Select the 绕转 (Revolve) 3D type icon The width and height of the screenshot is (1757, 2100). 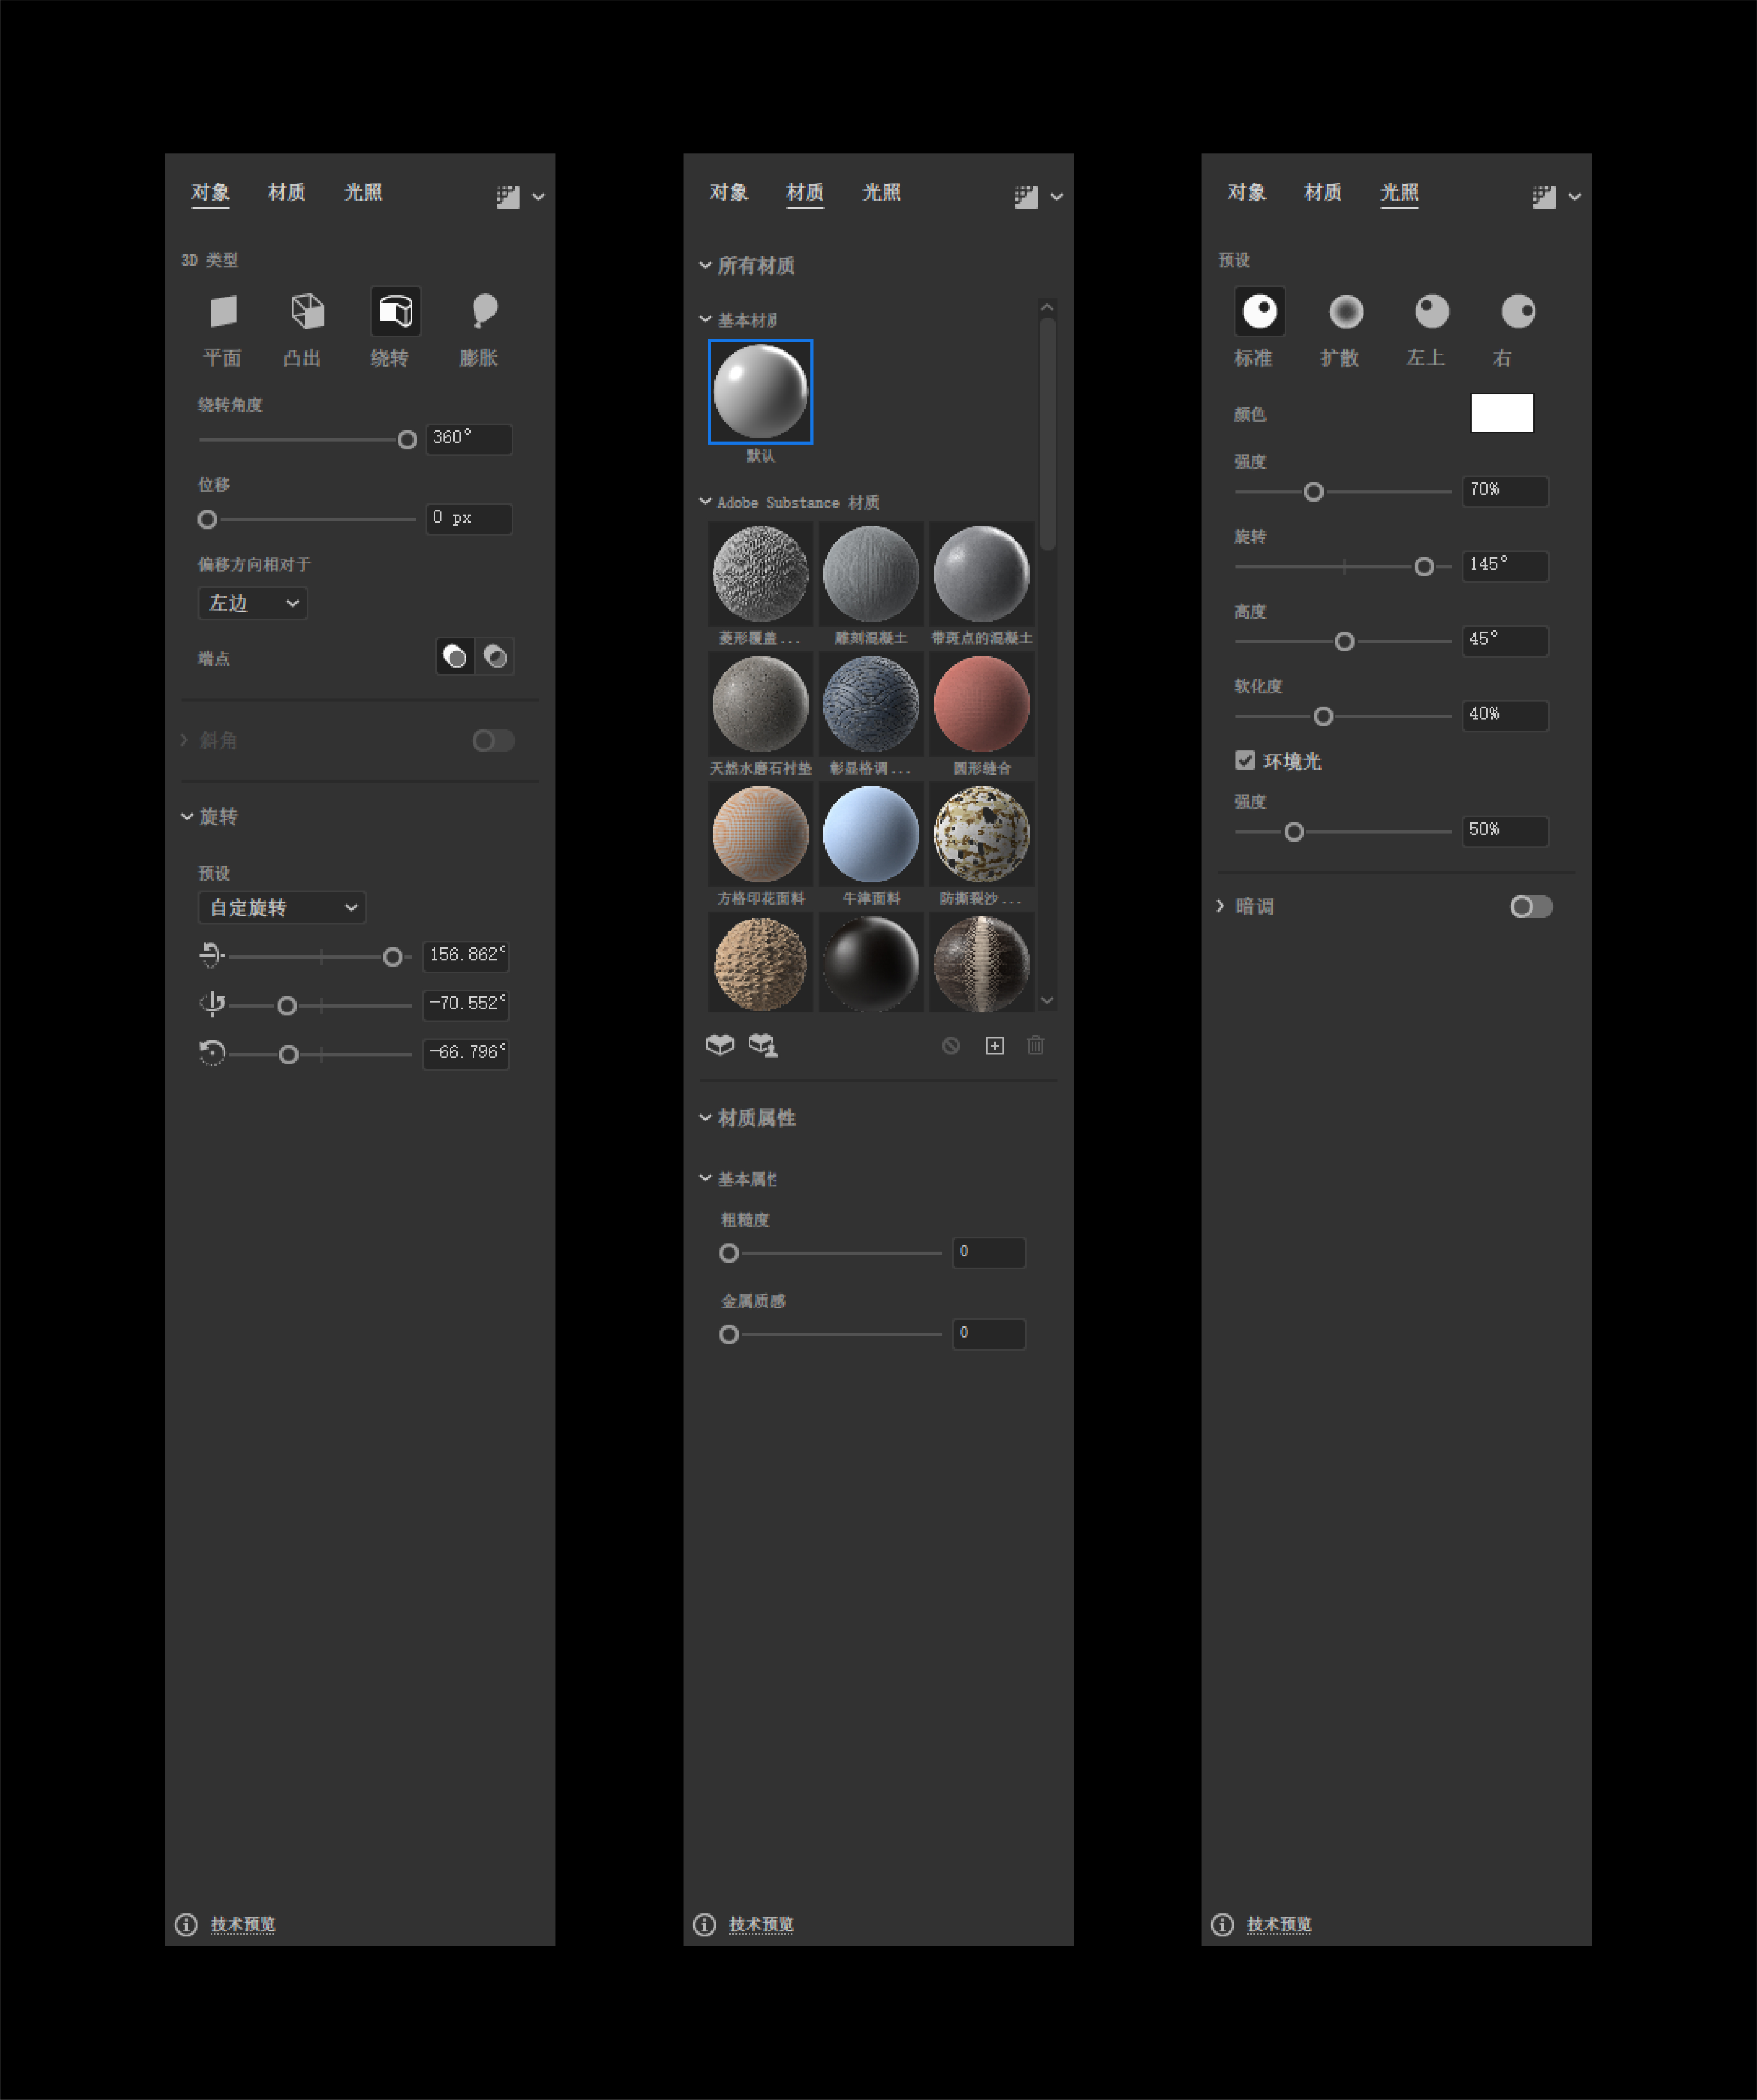click(395, 311)
